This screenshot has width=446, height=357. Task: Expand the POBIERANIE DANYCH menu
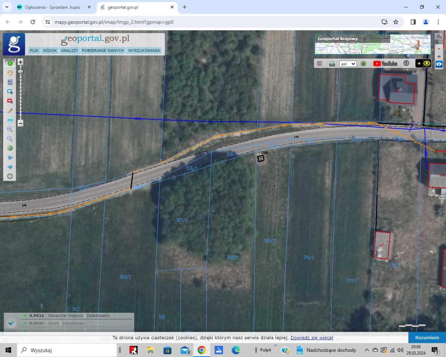[103, 51]
